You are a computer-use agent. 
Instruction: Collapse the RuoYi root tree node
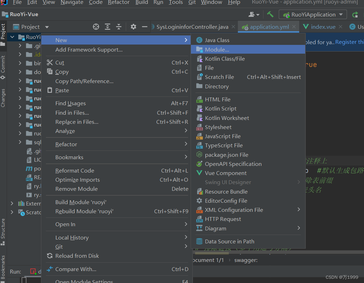tap(12, 37)
